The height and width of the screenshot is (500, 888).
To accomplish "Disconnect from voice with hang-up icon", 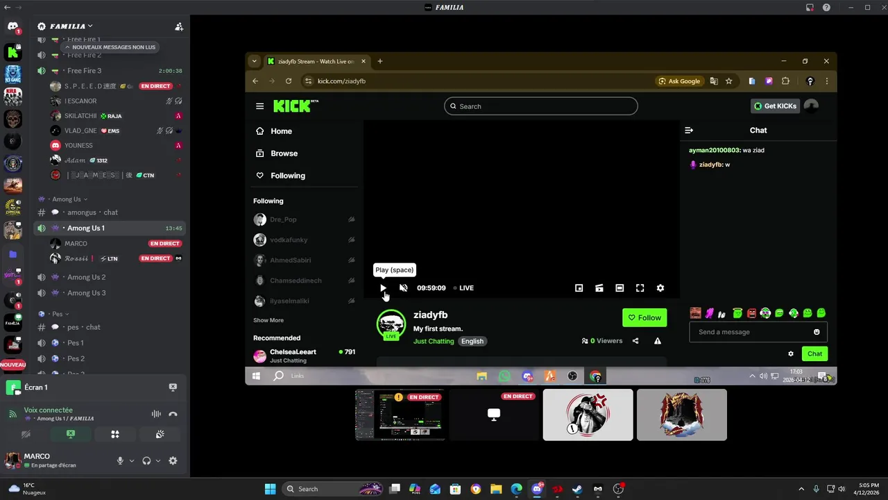I will [173, 414].
